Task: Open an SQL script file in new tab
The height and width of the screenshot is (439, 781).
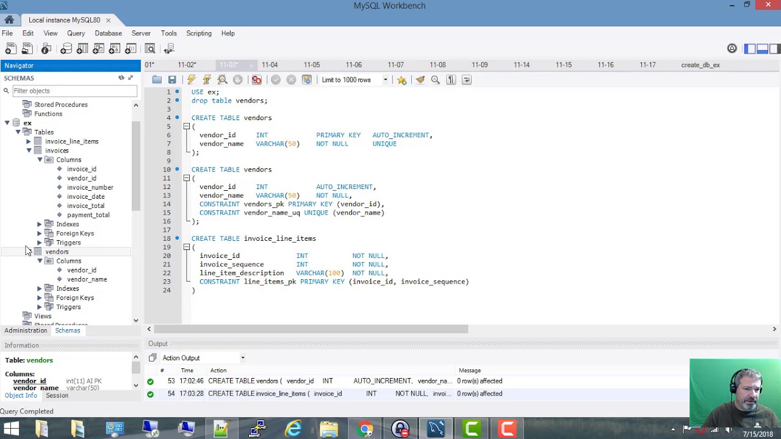Action: (x=27, y=49)
